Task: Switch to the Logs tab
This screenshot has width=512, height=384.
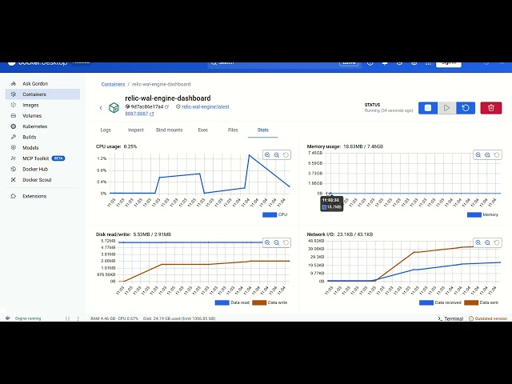Action: [x=106, y=130]
